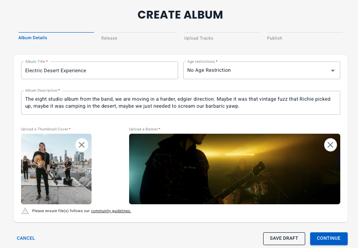The width and height of the screenshot is (358, 248).
Task: Save the album as draft
Action: click(284, 239)
